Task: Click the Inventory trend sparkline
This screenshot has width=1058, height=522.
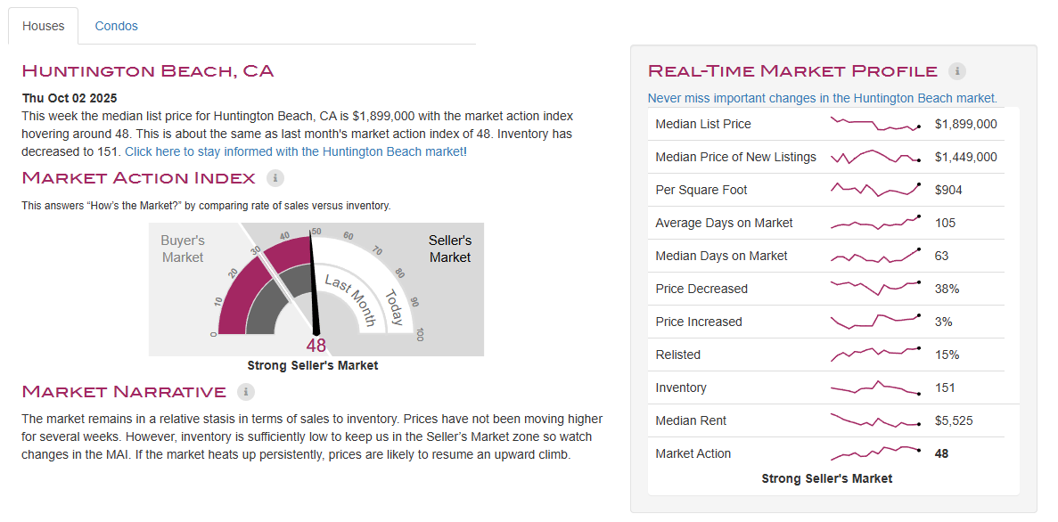Action: [874, 387]
